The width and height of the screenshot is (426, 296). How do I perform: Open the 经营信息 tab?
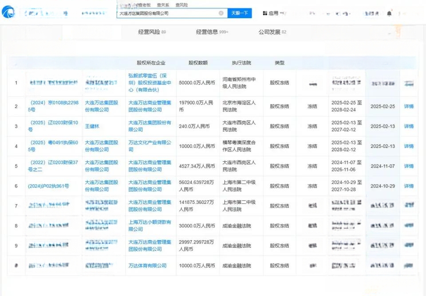[x=212, y=32]
